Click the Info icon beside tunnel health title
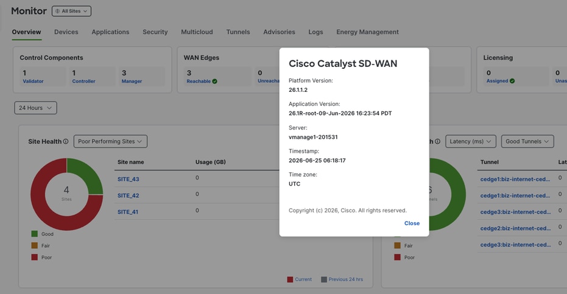 click(x=437, y=141)
